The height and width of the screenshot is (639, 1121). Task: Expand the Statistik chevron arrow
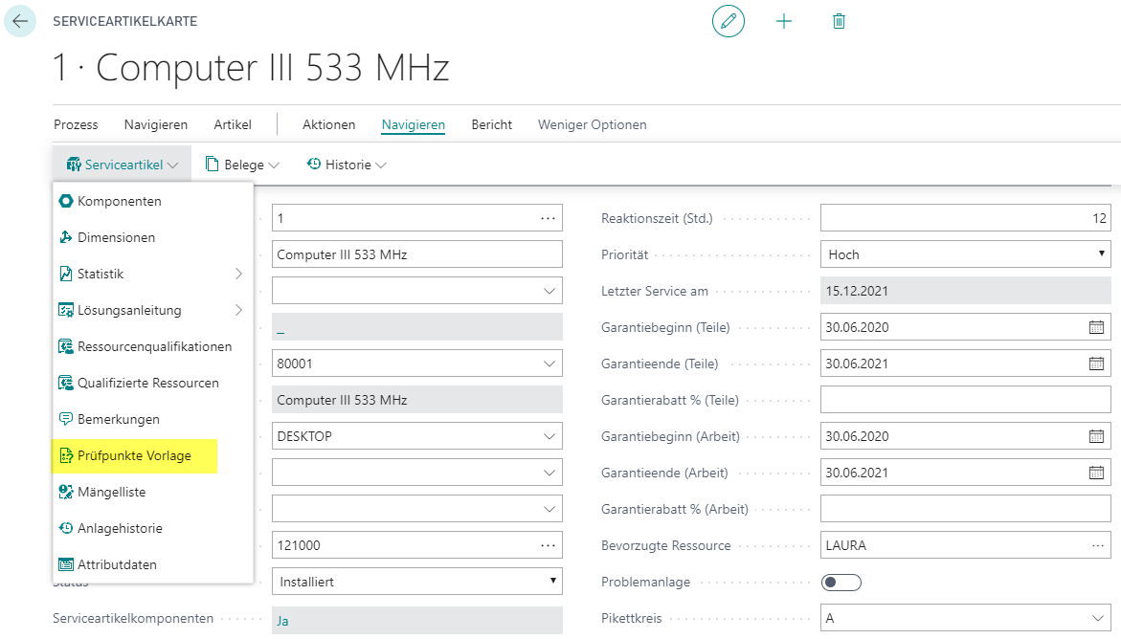coord(238,274)
